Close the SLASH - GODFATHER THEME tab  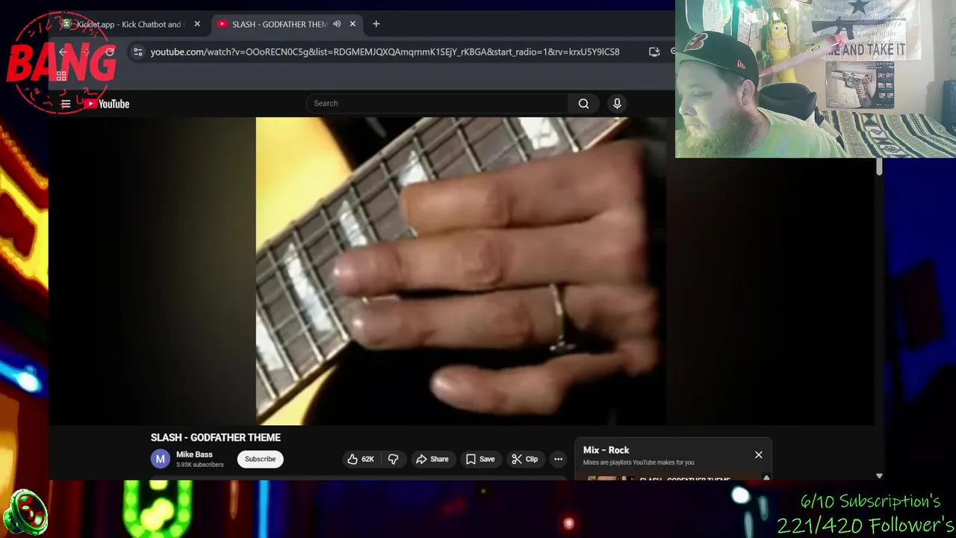click(x=353, y=24)
